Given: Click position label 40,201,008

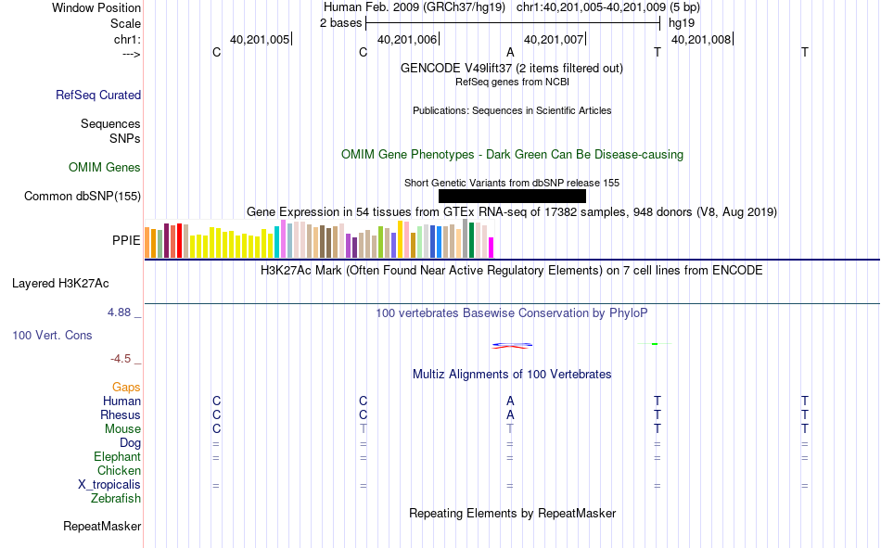Looking at the screenshot, I should coord(701,39).
